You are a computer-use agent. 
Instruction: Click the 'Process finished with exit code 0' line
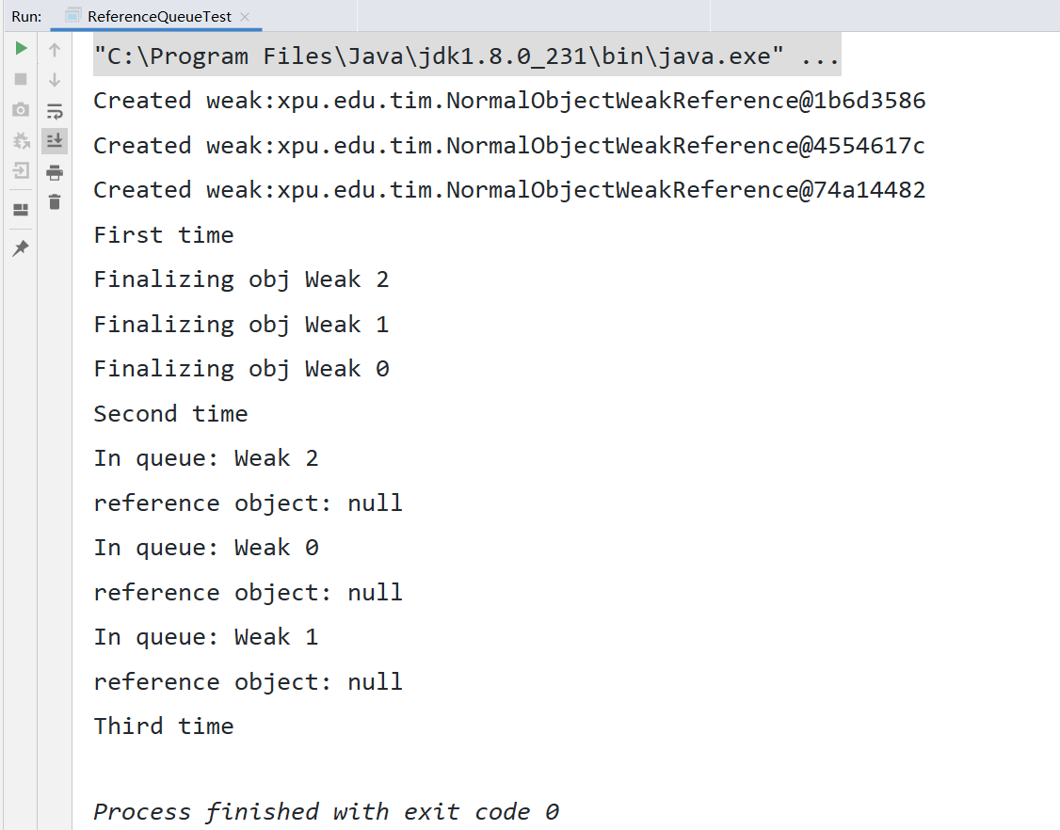[x=326, y=811]
